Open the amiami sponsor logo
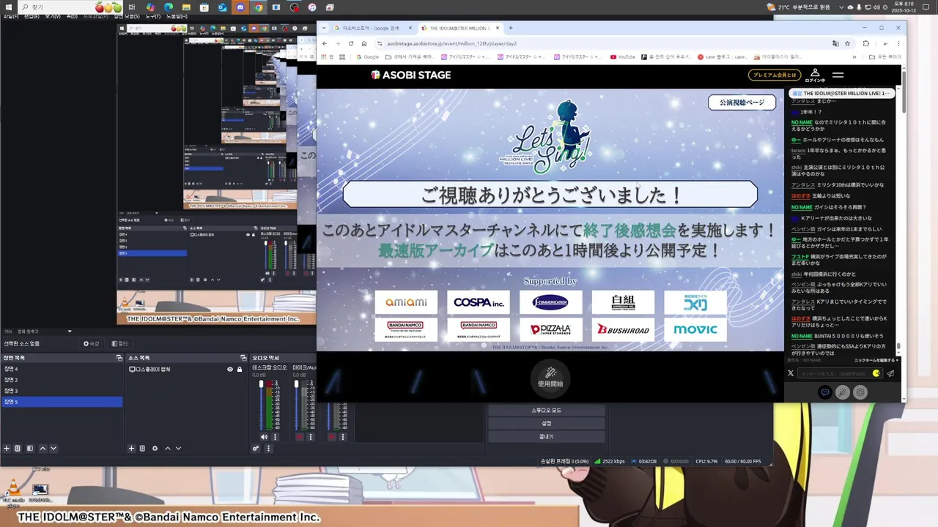938x527 pixels. (x=406, y=302)
